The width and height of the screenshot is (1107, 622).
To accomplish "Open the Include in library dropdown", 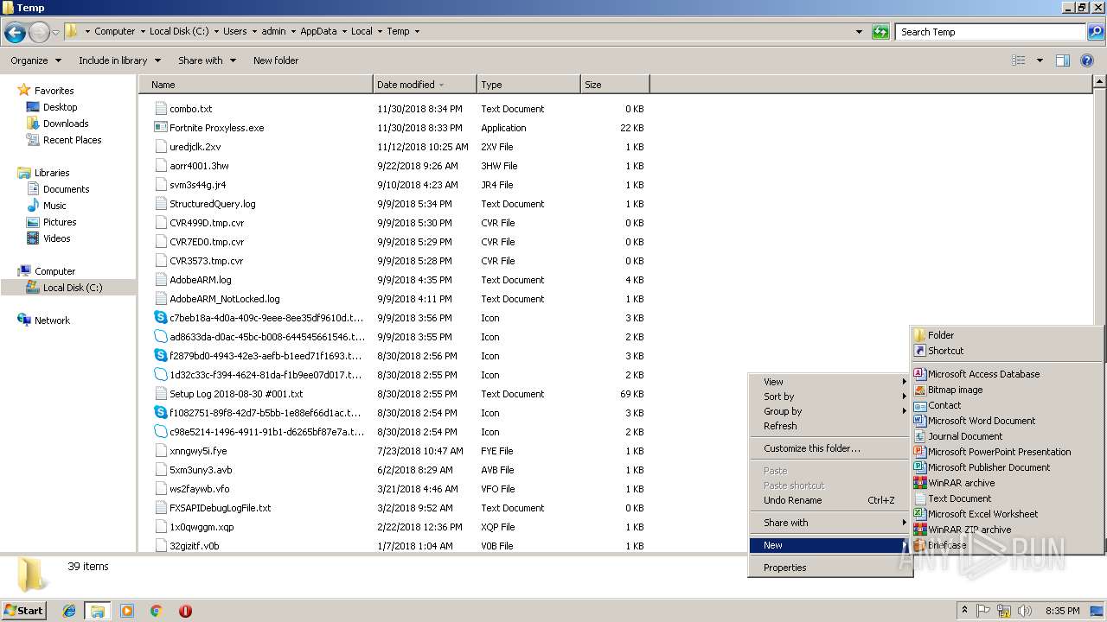I will point(119,60).
